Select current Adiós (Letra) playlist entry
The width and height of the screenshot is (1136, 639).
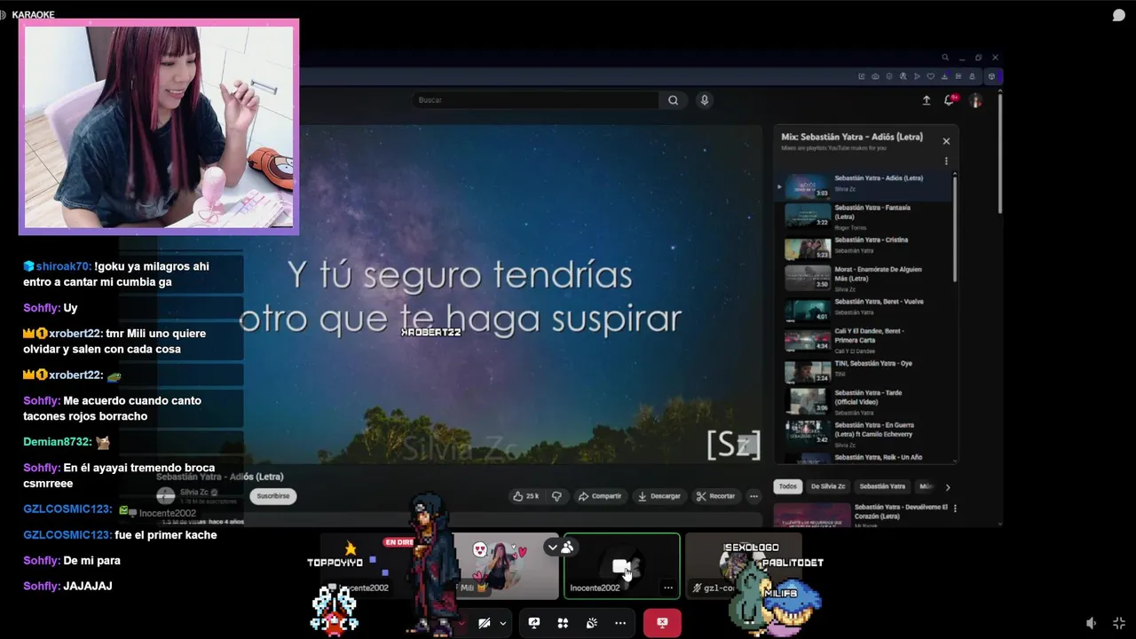click(x=865, y=186)
